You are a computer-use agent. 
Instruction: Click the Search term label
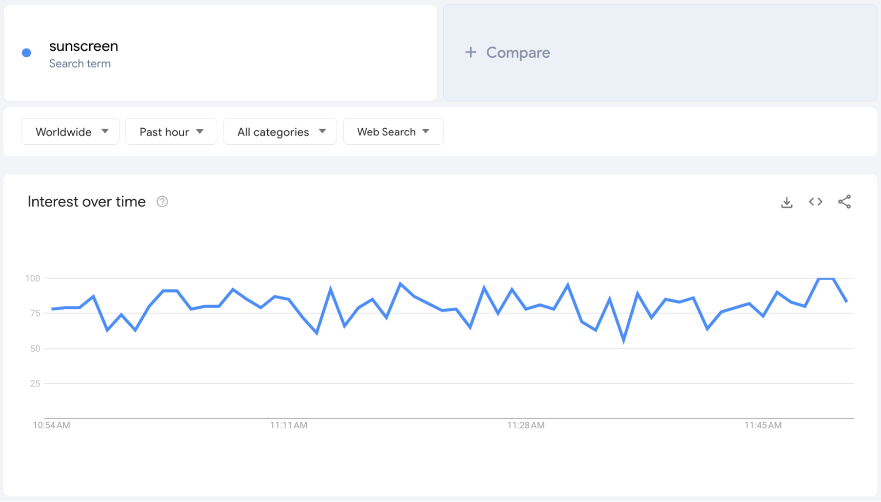point(80,64)
